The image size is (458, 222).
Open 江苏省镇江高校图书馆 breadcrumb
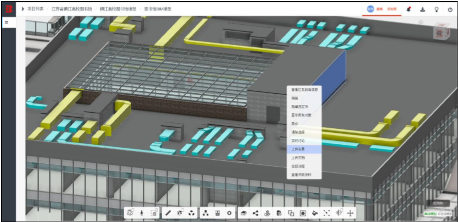tap(72, 9)
